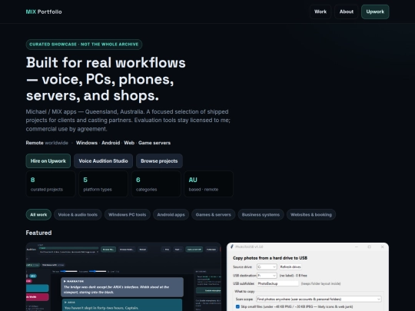This screenshot has width=415, height=311.
Task: Click the curated showcase badge
Action: [x=84, y=45]
